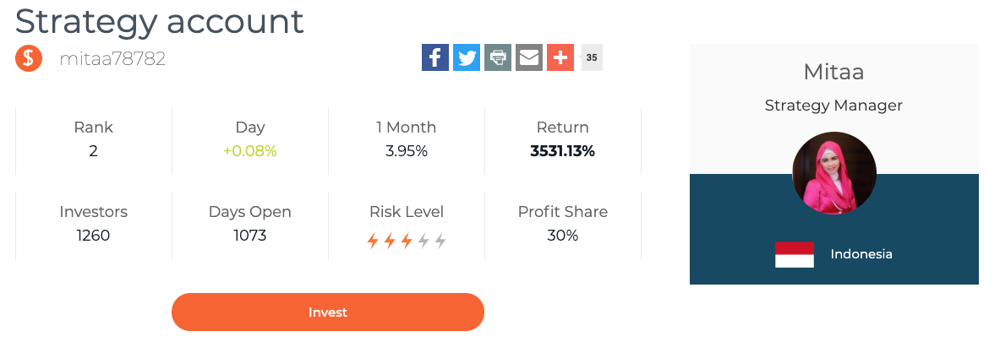Click the Mitaa manager name
Image resolution: width=989 pixels, height=342 pixels.
coord(833,72)
